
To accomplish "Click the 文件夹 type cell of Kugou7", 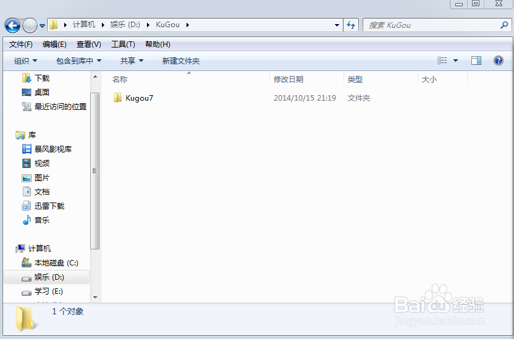I will point(358,98).
